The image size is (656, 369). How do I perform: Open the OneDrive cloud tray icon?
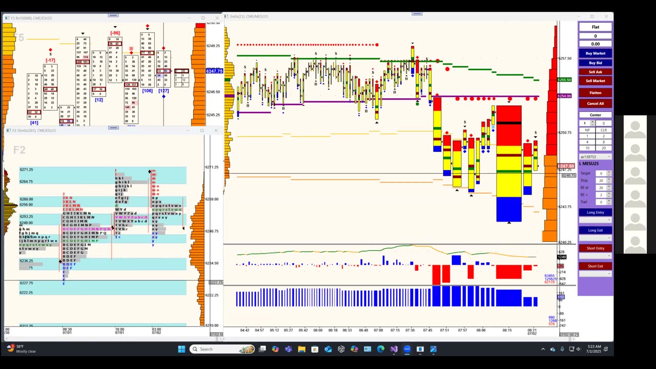pyautogui.click(x=552, y=349)
